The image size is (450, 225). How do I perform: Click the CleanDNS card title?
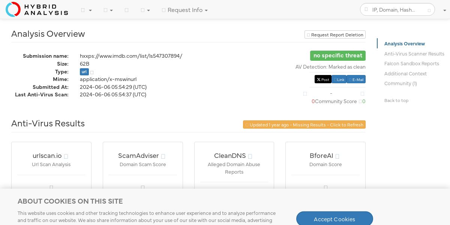[x=230, y=156]
